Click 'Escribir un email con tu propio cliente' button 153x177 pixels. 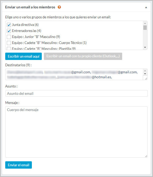[83, 56]
